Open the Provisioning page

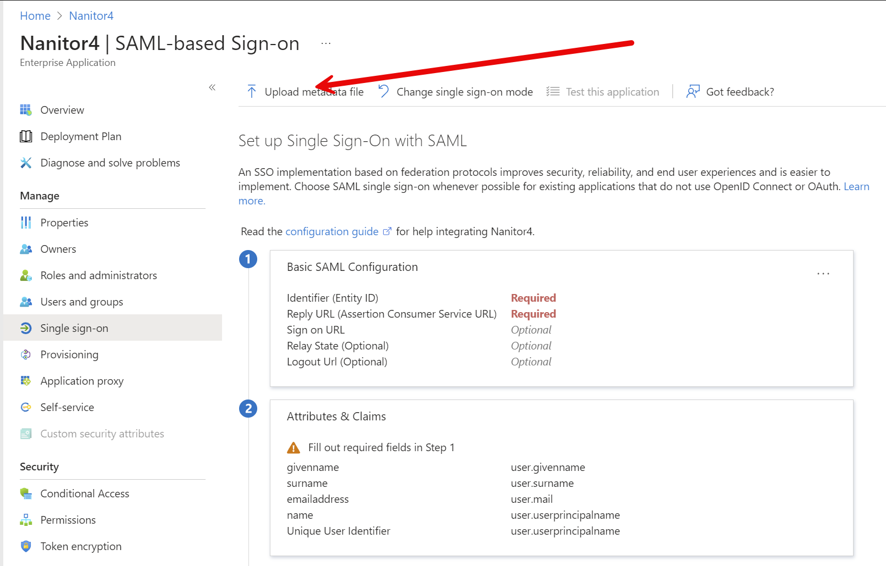69,354
